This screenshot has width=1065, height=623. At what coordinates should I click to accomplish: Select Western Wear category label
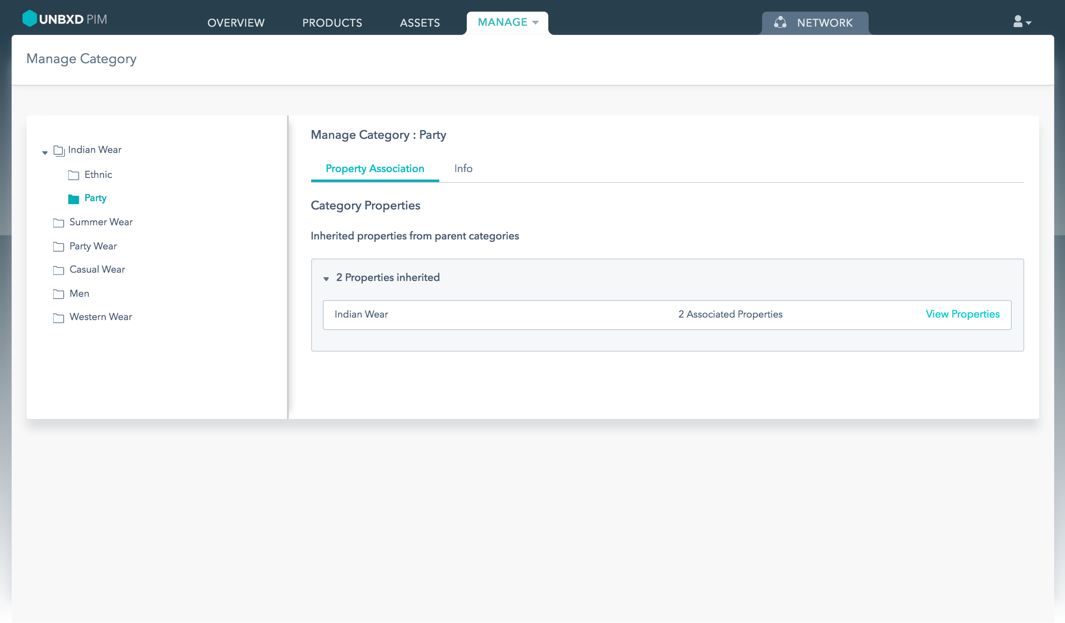coord(101,317)
